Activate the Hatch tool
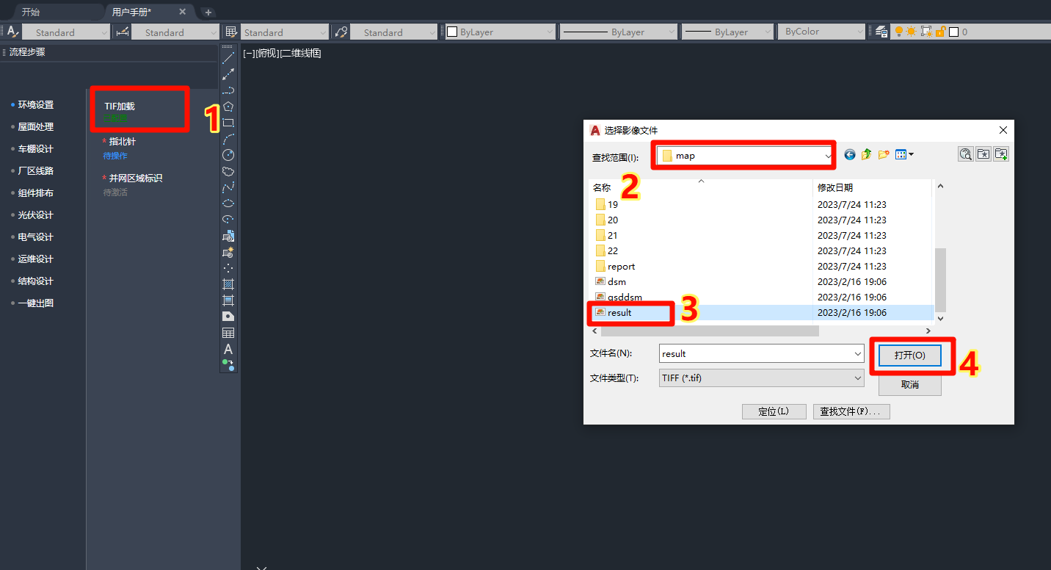Viewport: 1051px width, 570px height. (x=228, y=284)
